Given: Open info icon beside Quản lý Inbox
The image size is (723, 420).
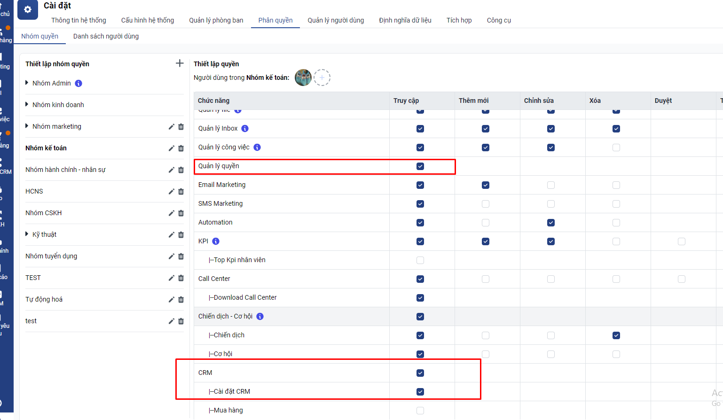Looking at the screenshot, I should point(245,129).
